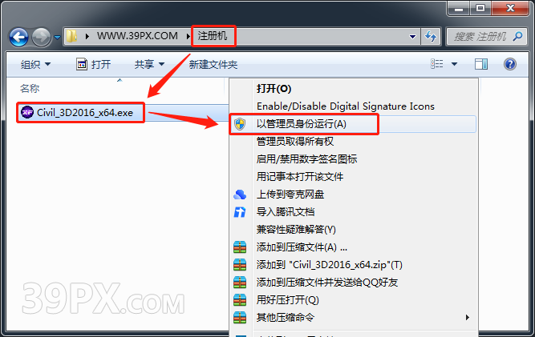Expand the address bar history dropdown

click(412, 37)
